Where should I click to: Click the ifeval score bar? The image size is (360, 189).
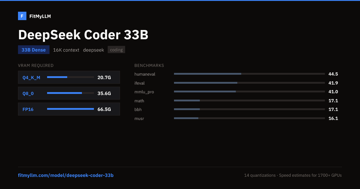(x=249, y=83)
